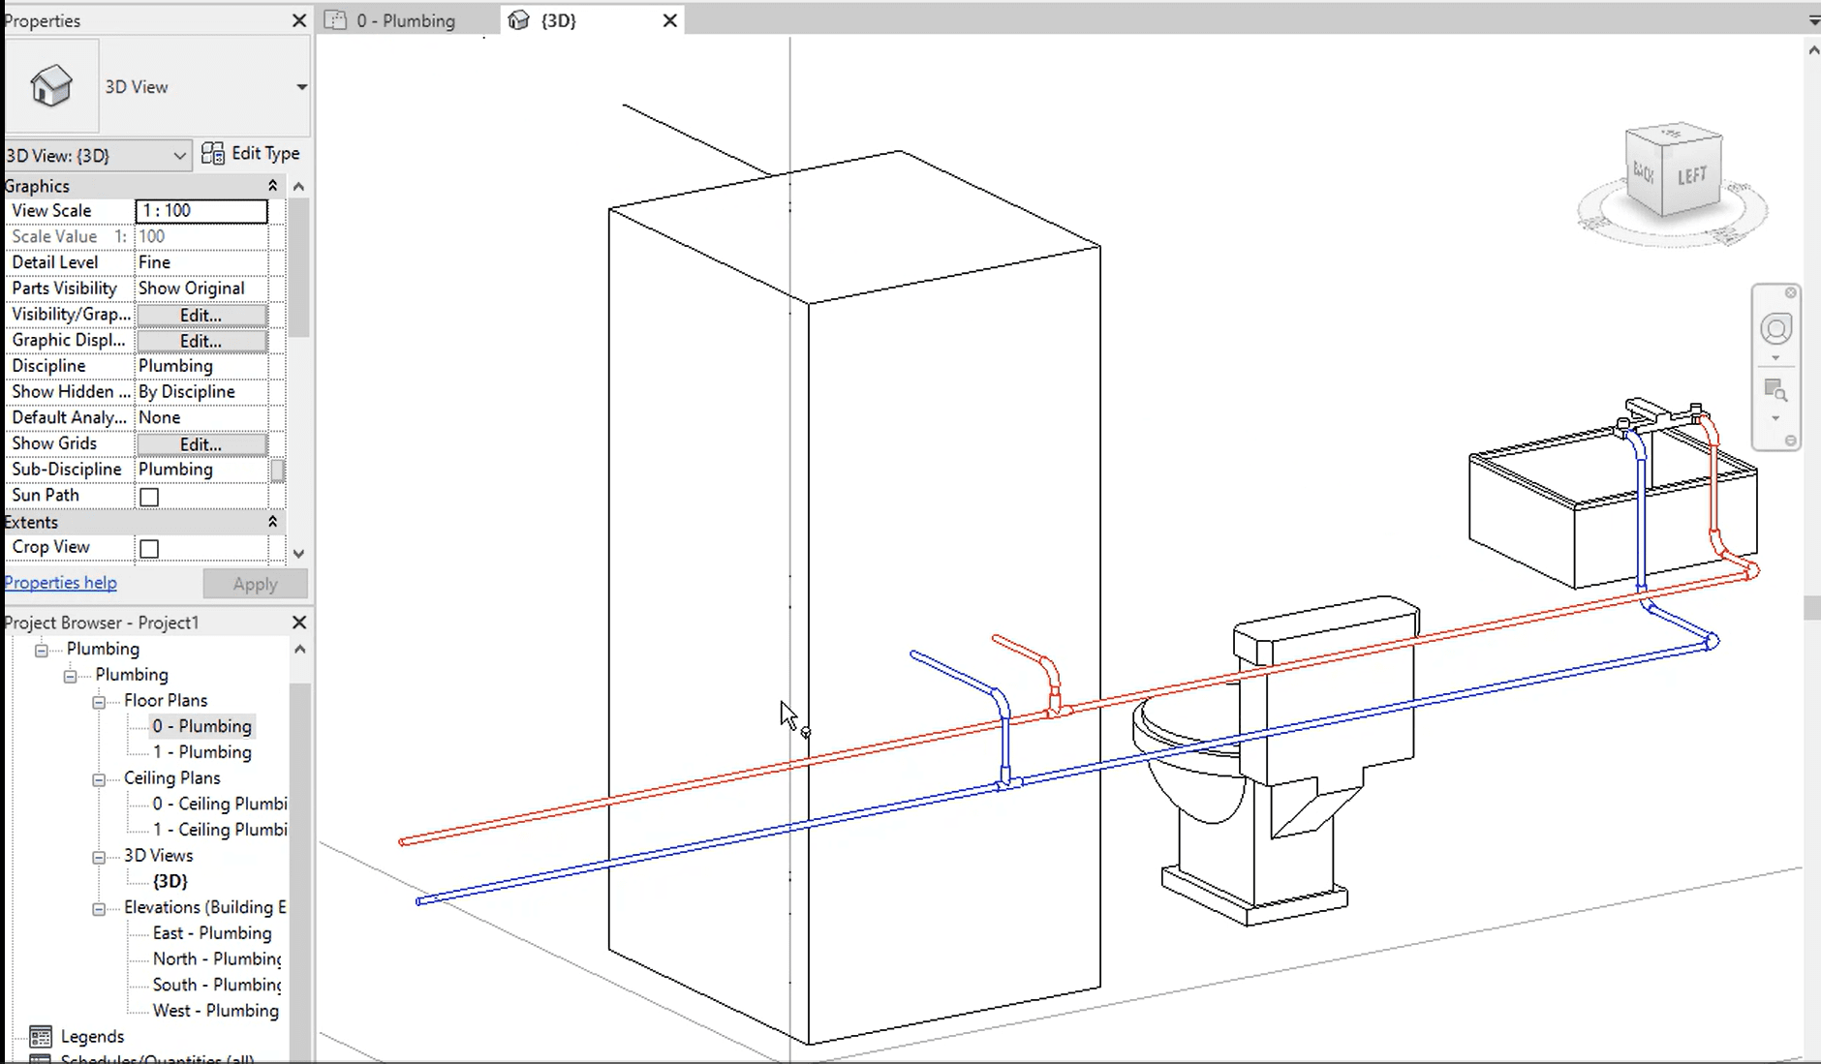This screenshot has height=1064, width=1821.
Task: Click the View Scale value field
Action: [x=201, y=210]
